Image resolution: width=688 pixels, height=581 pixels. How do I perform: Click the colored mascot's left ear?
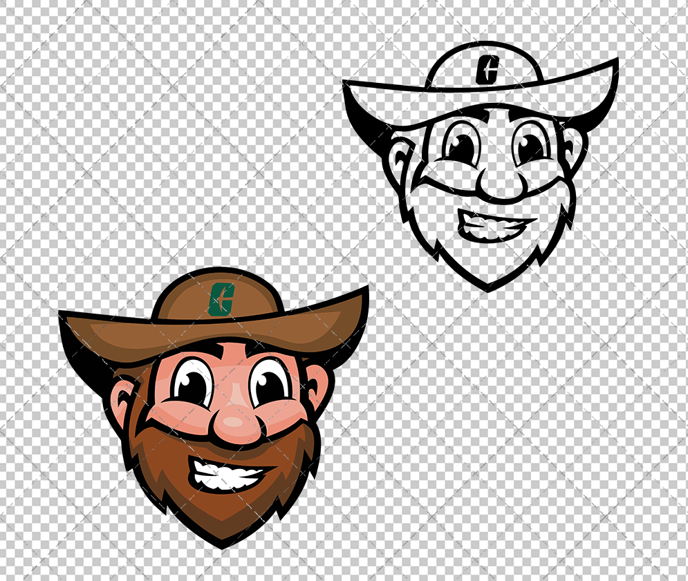[121, 397]
